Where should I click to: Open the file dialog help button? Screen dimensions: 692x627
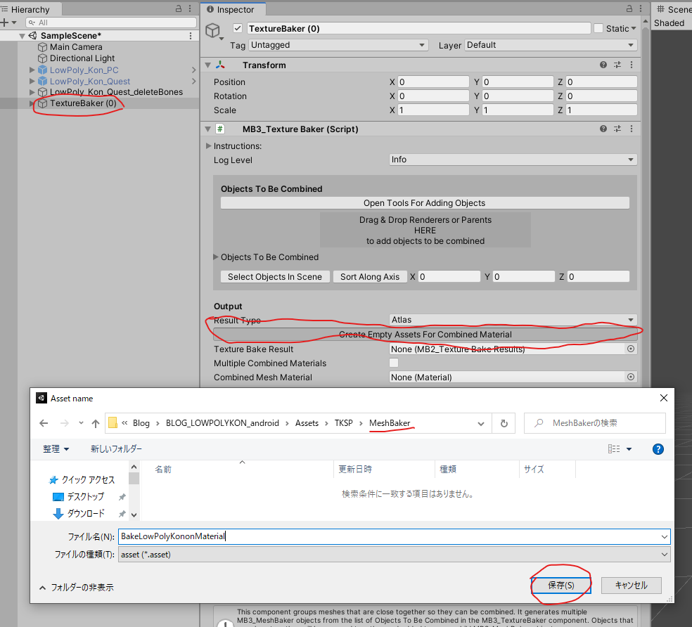tap(658, 449)
